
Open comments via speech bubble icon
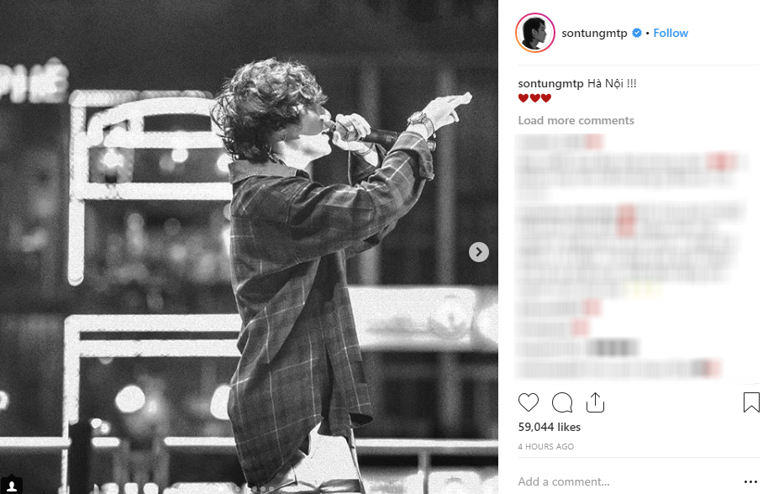(x=562, y=402)
